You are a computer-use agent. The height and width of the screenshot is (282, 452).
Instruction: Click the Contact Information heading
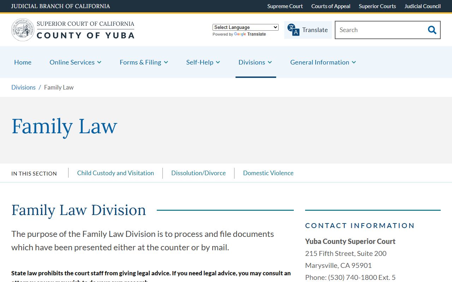pos(360,226)
